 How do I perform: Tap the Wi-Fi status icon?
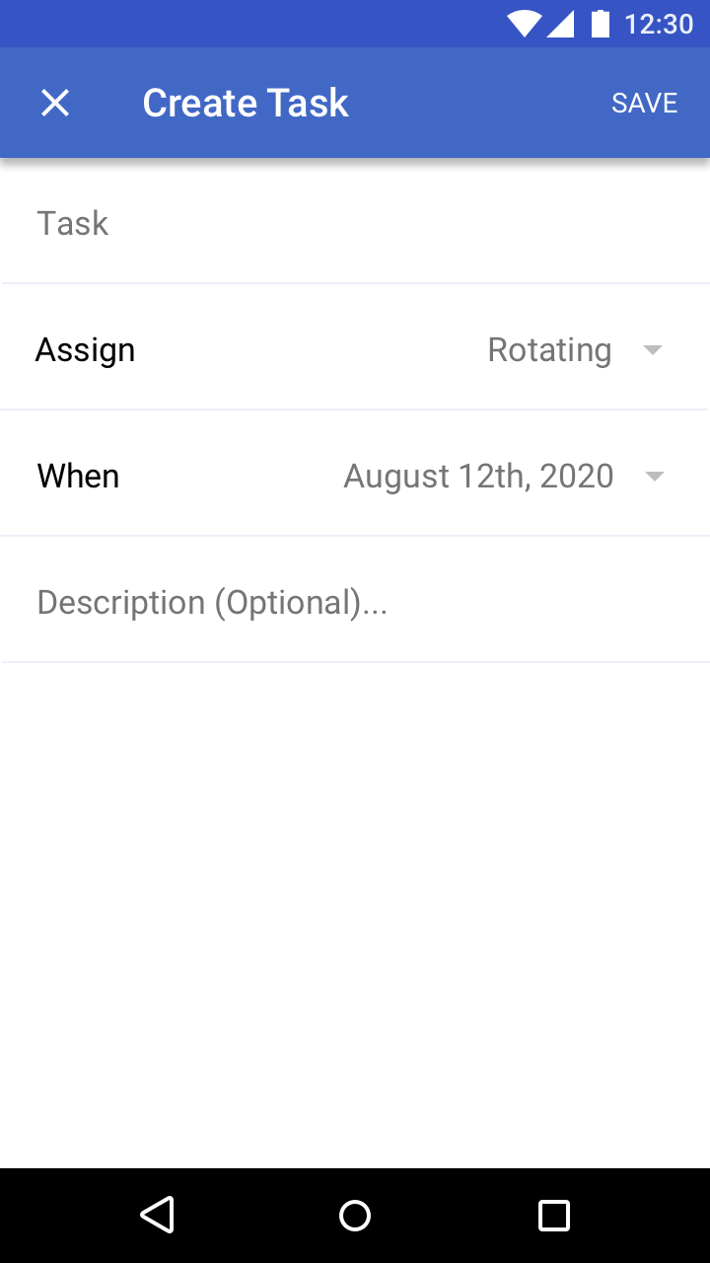pyautogui.click(x=524, y=24)
